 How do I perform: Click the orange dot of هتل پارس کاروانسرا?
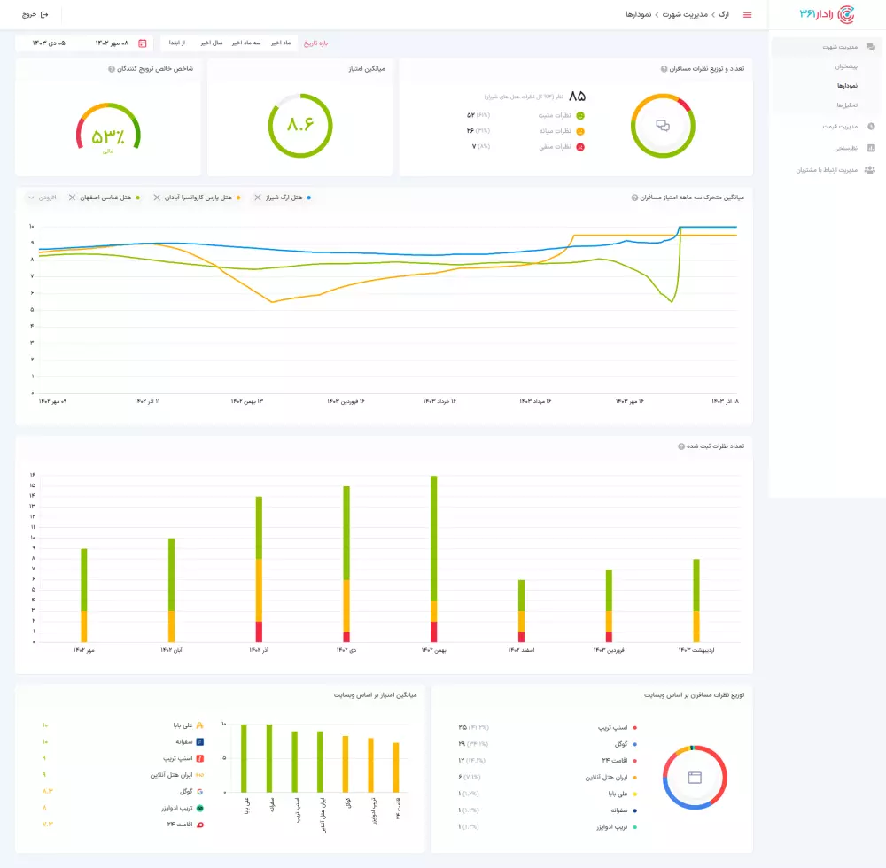click(238, 198)
